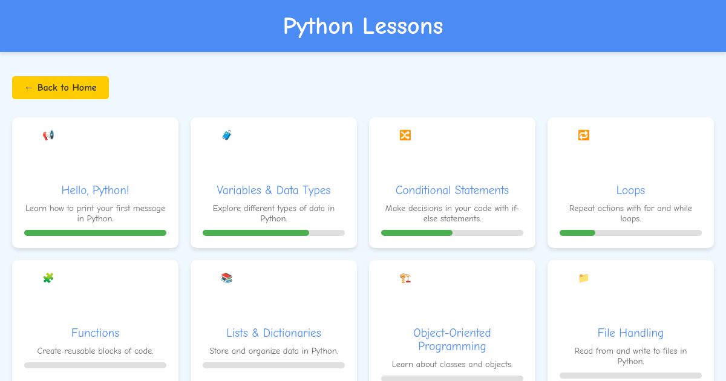This screenshot has width=726, height=381.
Task: Click the shuffle icon on Conditional Statements card
Action: [405, 135]
